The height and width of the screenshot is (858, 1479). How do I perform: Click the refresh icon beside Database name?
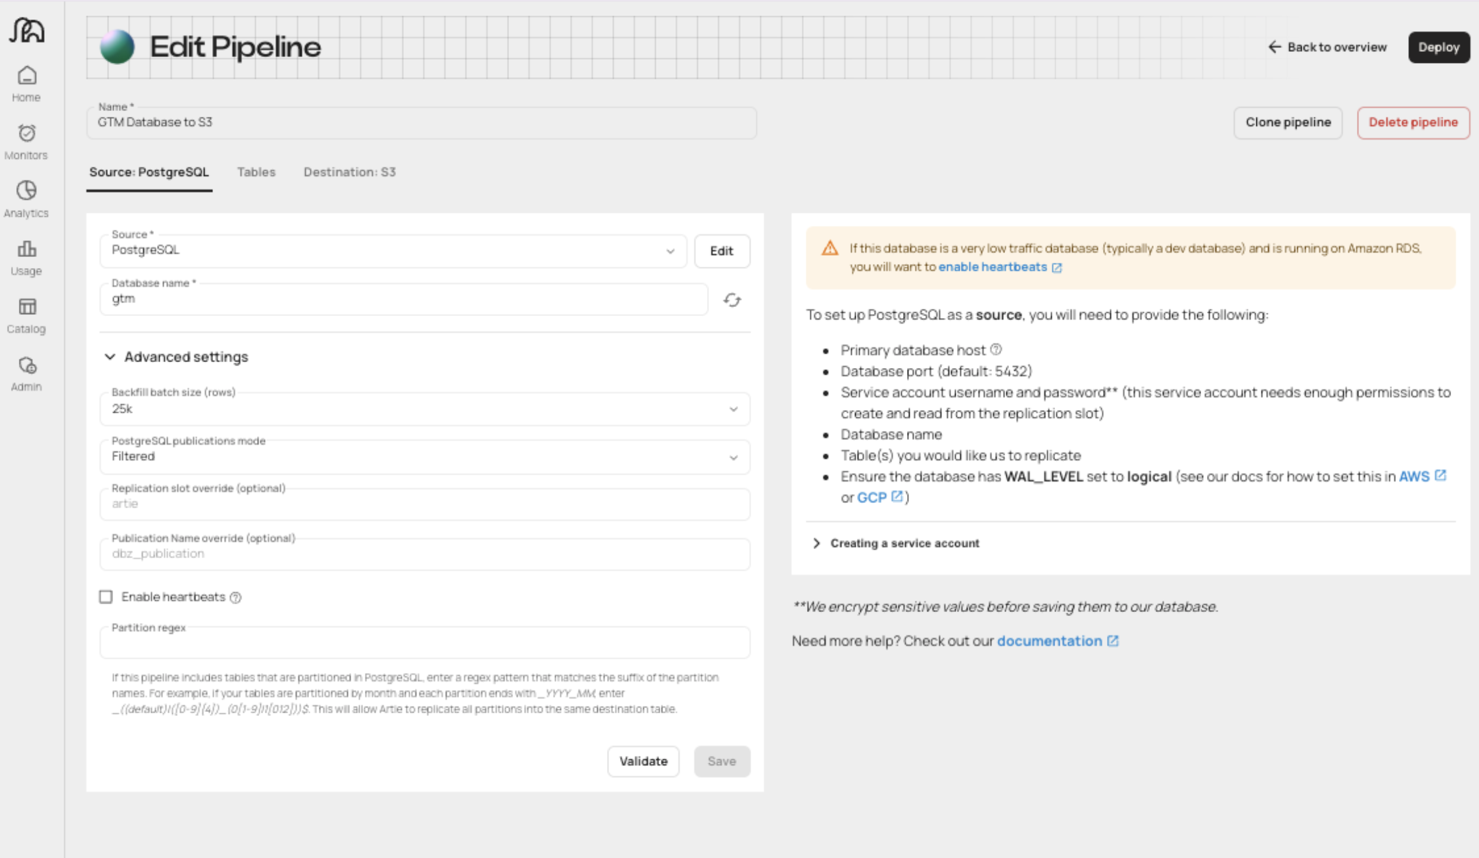pyautogui.click(x=732, y=300)
